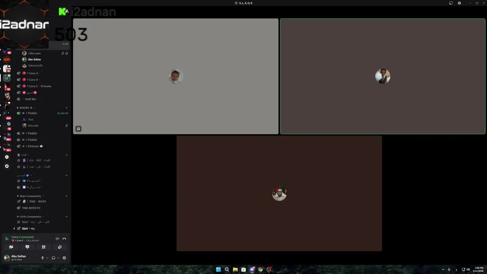Collapse Boys Community category
This screenshot has width=487, height=274.
click(x=30, y=196)
